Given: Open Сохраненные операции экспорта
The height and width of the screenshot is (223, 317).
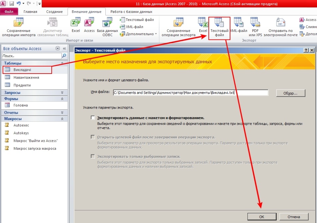Looking at the screenshot, I should [x=178, y=27].
